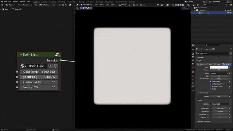This screenshot has height=131, width=233.
Task: Disable the Cast Shadow checkbox
Action: pyautogui.click(x=211, y=81)
